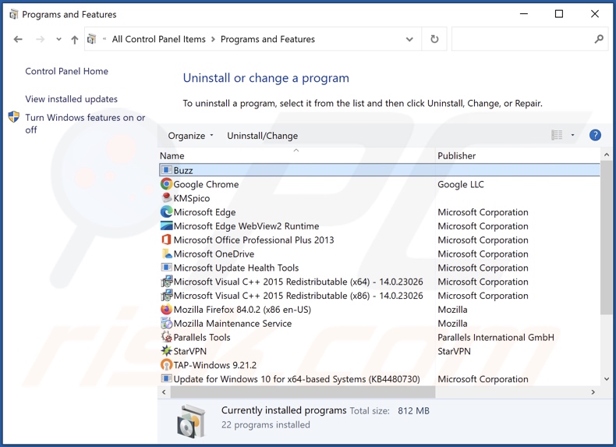The height and width of the screenshot is (447, 616).
Task: Select TAP-Windows 9.21.2 entry
Action: pyautogui.click(x=215, y=365)
